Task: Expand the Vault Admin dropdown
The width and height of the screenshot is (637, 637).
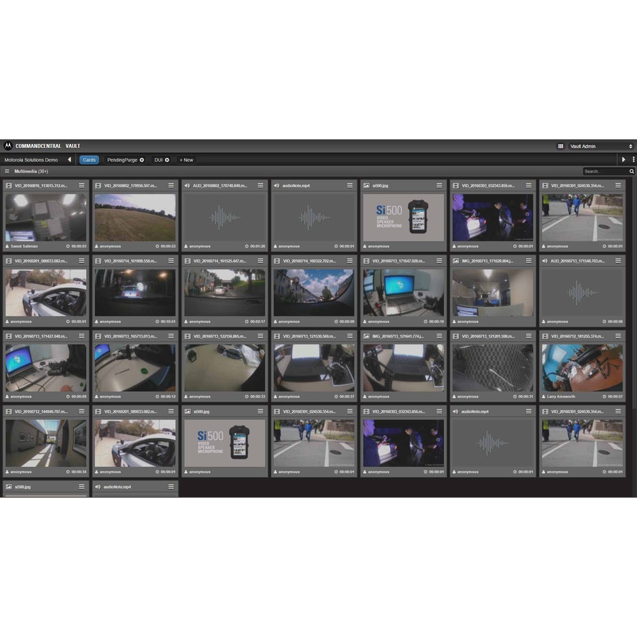Action: point(601,147)
